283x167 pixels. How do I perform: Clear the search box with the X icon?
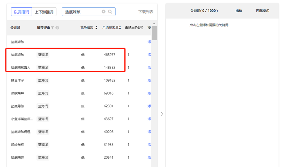103,12
